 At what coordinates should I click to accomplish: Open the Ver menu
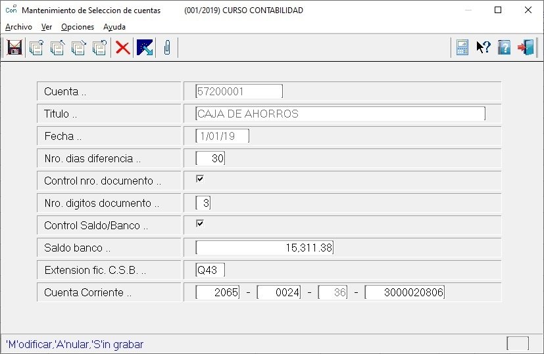(x=47, y=27)
